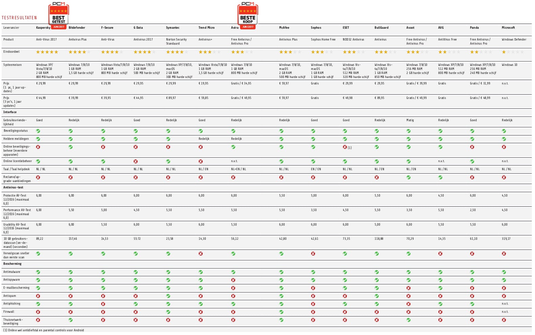Click the BullGuard column header
535x335 pixels.
[x=381, y=28]
